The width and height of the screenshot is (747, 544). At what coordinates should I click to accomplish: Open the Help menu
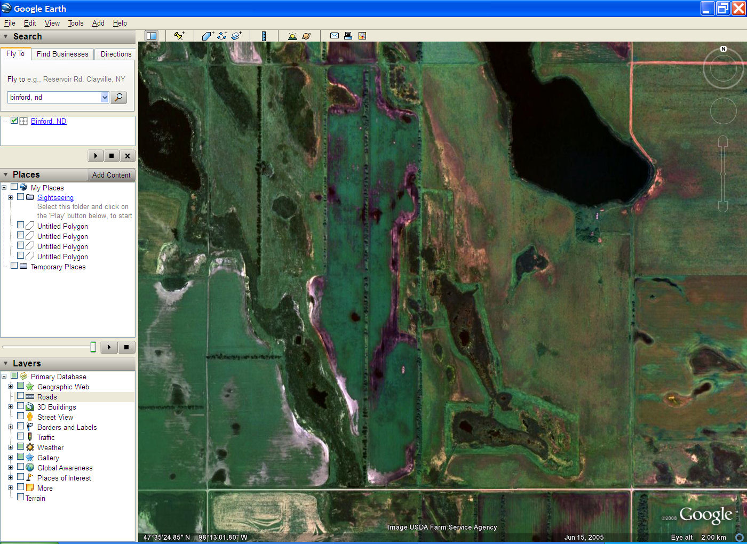click(x=120, y=23)
